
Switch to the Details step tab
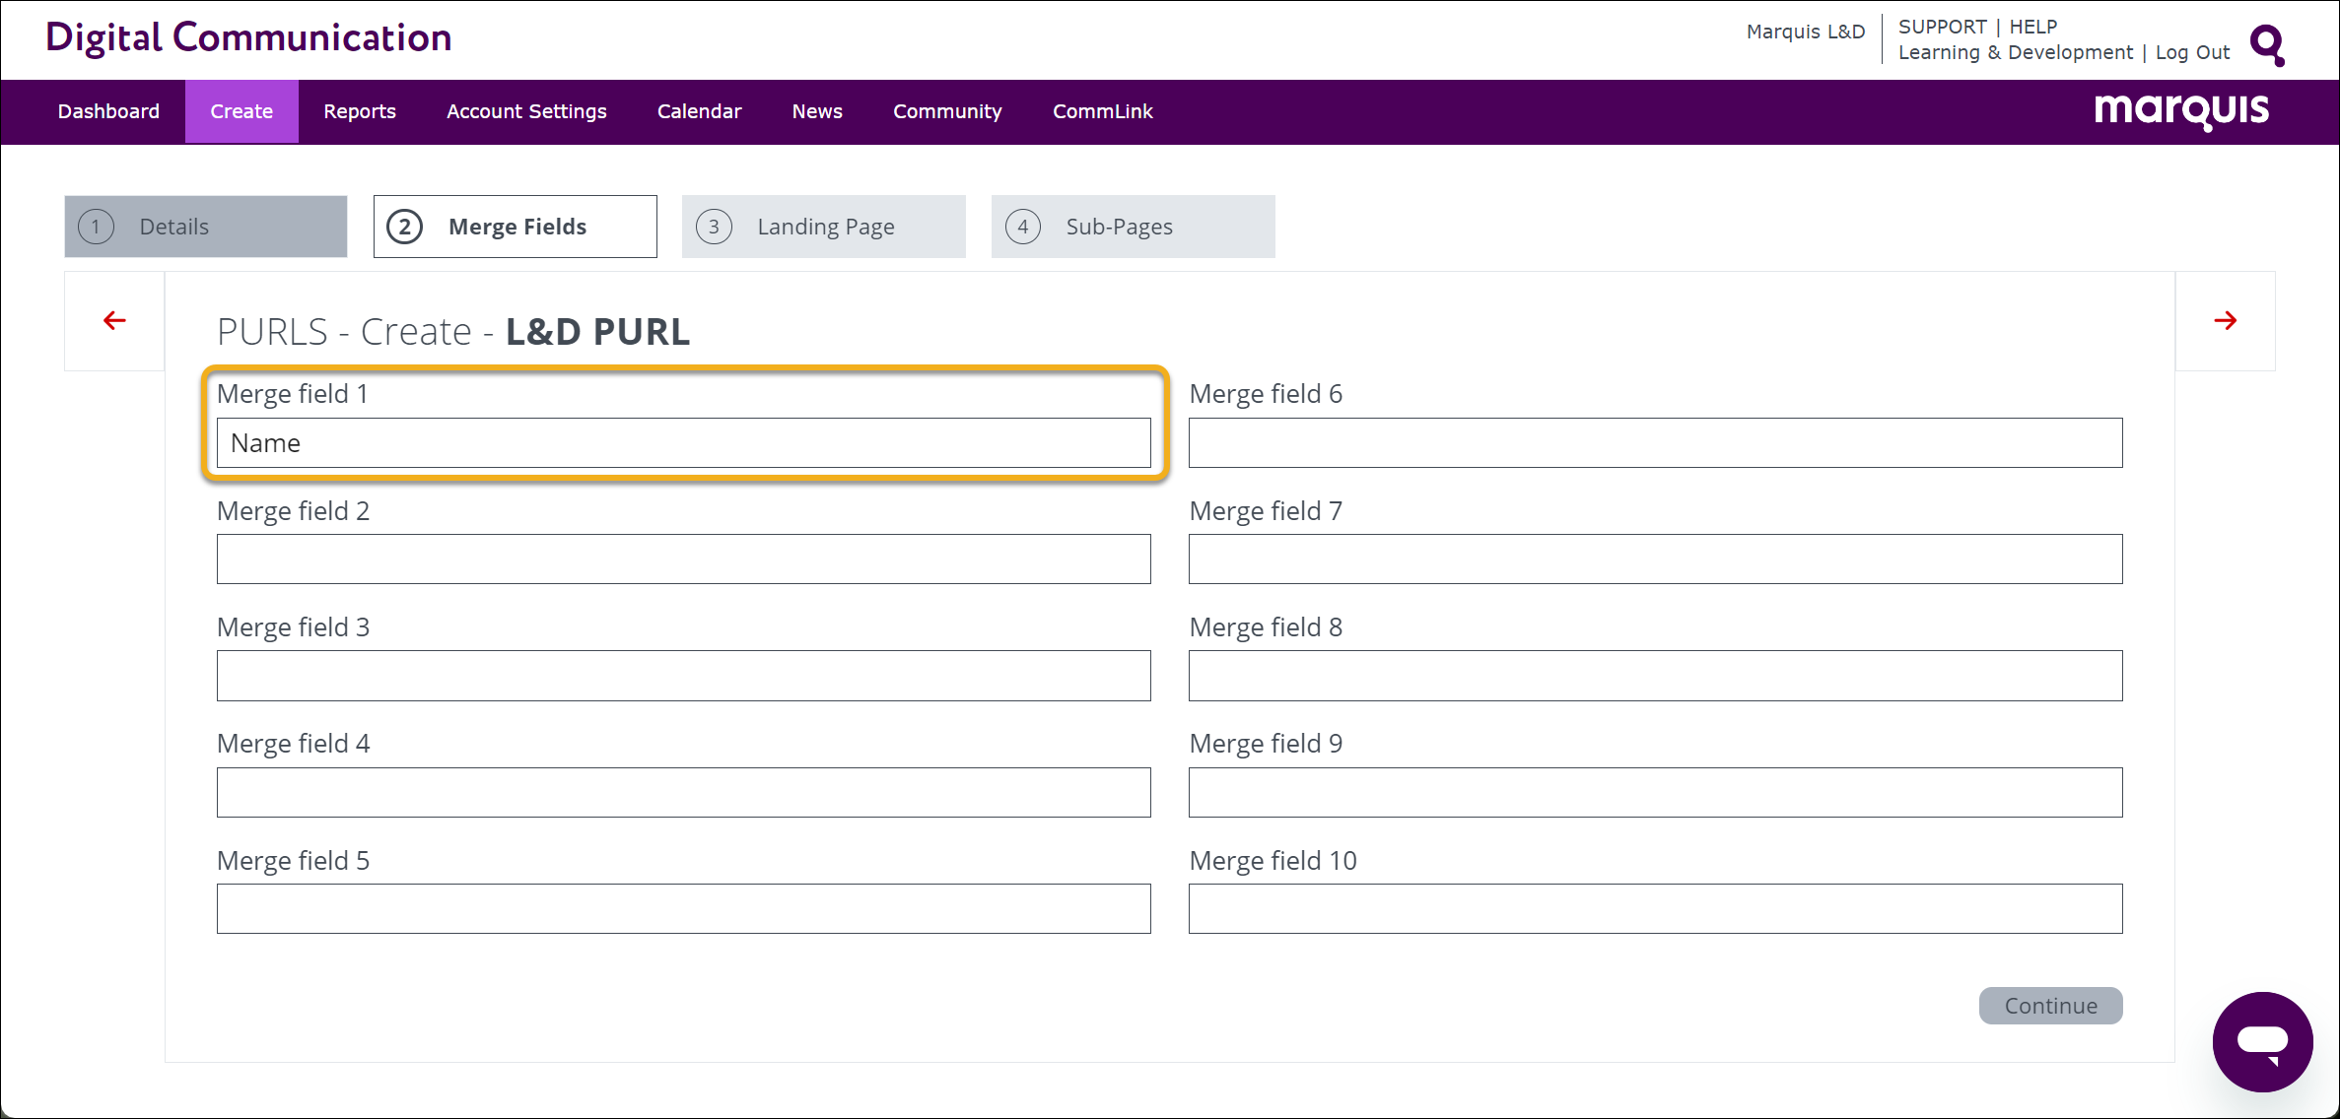pos(206,227)
